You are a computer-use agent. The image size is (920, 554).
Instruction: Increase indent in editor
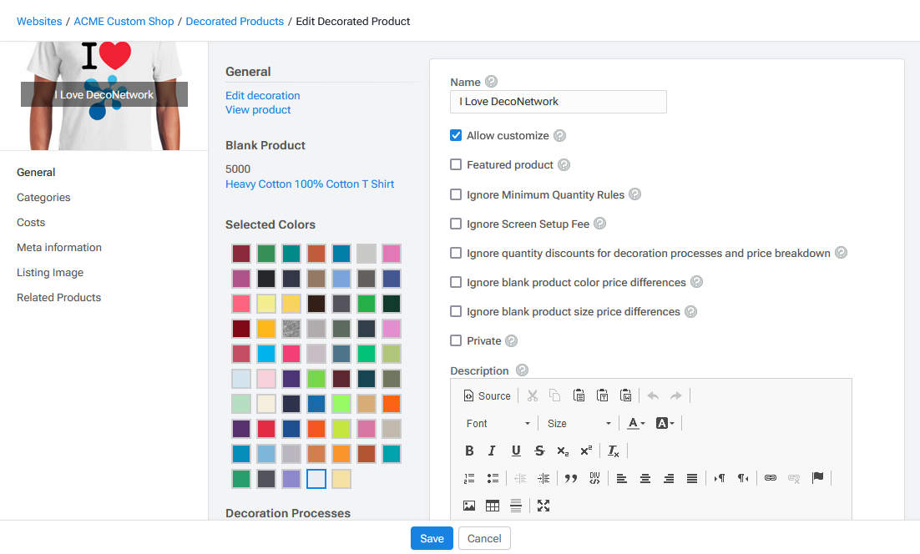pyautogui.click(x=543, y=478)
